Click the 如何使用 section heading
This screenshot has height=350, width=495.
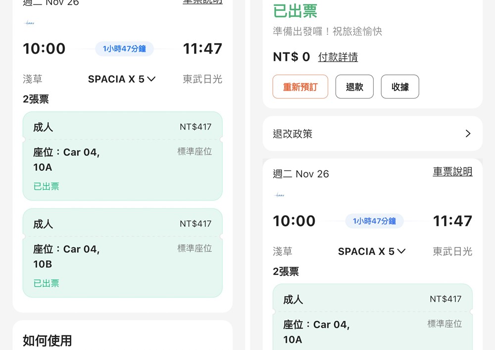click(x=48, y=340)
